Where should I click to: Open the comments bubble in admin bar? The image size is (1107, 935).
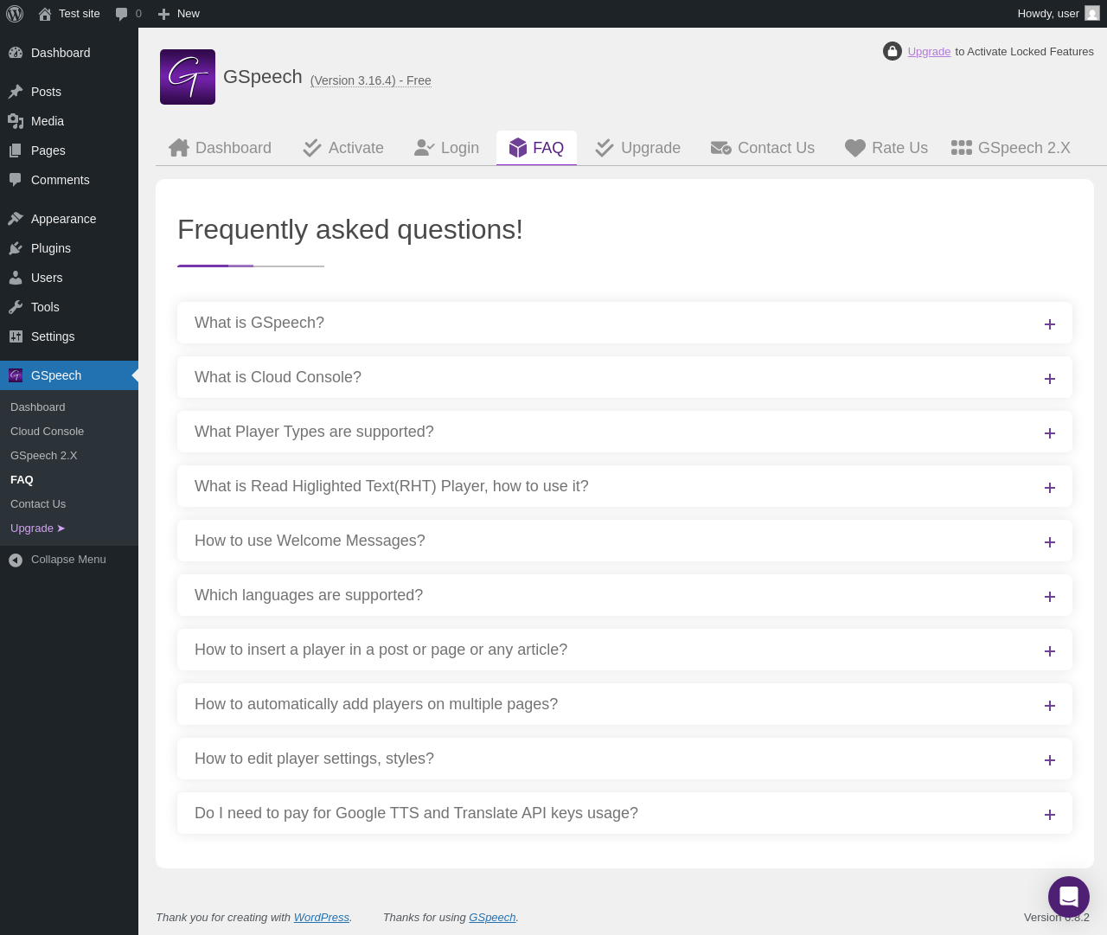pos(128,14)
